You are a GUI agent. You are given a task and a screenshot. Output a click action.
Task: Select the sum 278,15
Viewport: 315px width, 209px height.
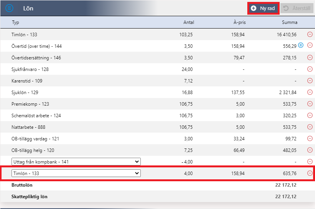pos(290,58)
